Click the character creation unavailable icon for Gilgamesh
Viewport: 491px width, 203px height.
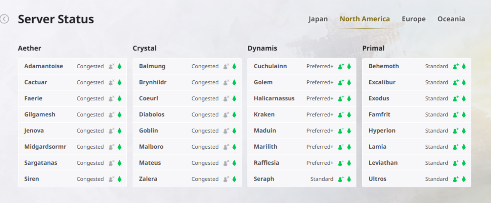(112, 115)
